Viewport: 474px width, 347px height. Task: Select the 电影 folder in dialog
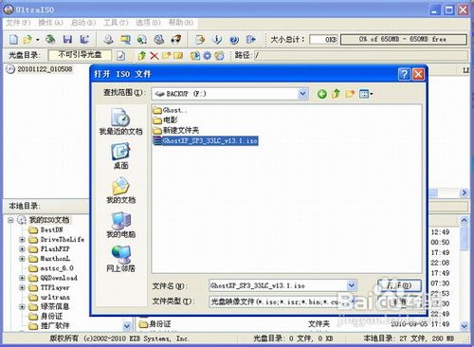[x=165, y=120]
